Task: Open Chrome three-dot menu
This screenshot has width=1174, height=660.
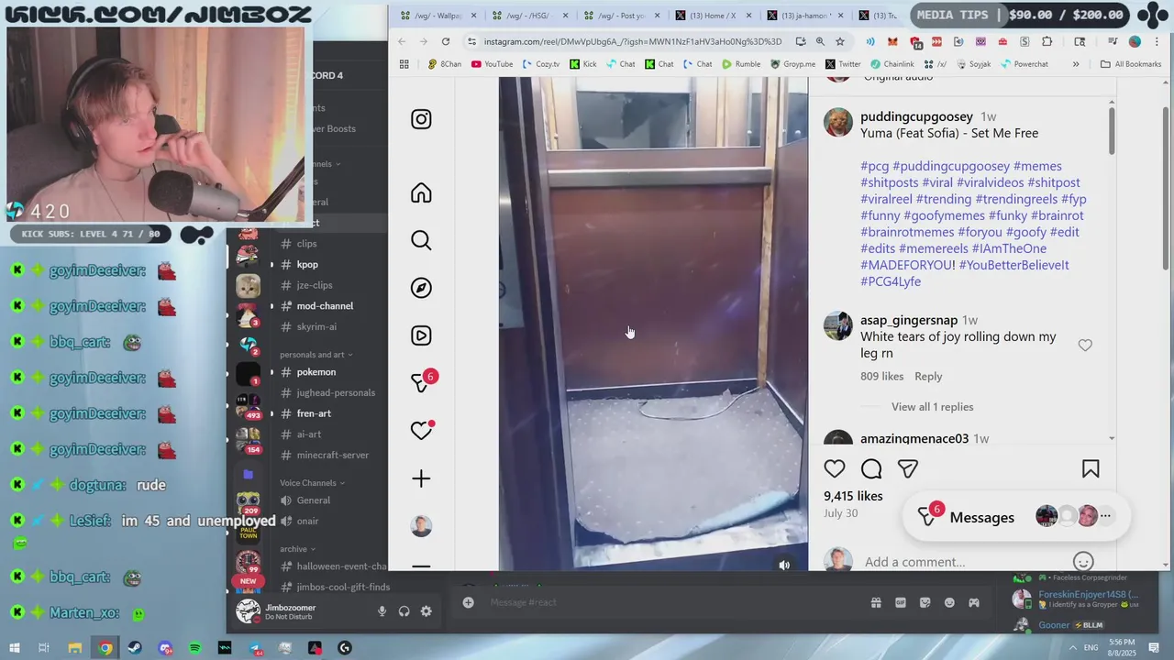Action: [1156, 41]
